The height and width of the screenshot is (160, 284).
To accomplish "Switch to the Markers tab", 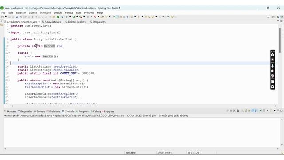I will click(10, 112).
